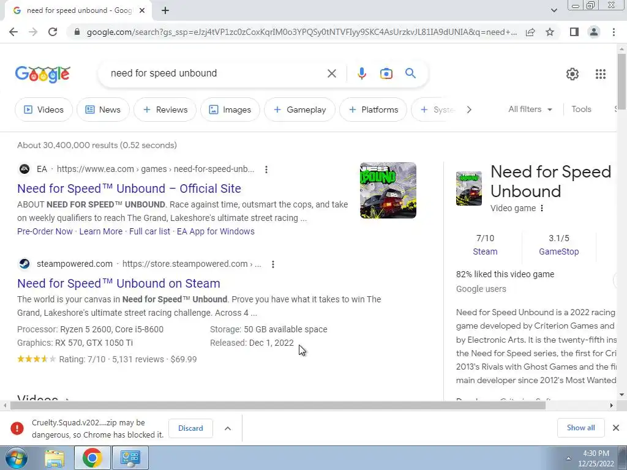Click the knowledge panel game thumbnail
Screen dimensions: 627x470
tap(468, 188)
